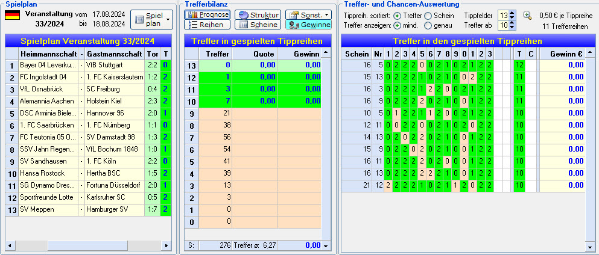The height and width of the screenshot is (255, 599).
Task: Click Spielplan's horizontal scrollbar right arrow
Action: point(166,245)
